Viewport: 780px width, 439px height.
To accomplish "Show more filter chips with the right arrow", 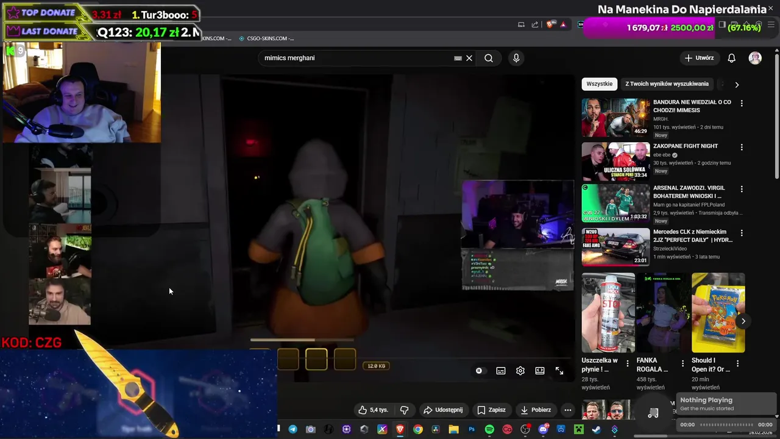I will pyautogui.click(x=737, y=85).
